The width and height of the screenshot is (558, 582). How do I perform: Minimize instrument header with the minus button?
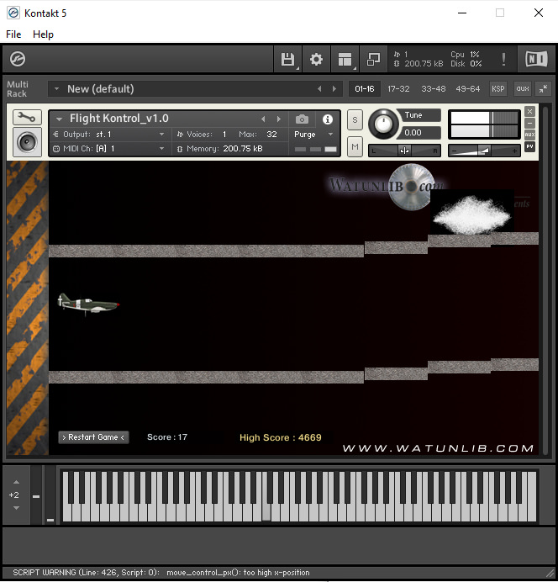tap(529, 124)
